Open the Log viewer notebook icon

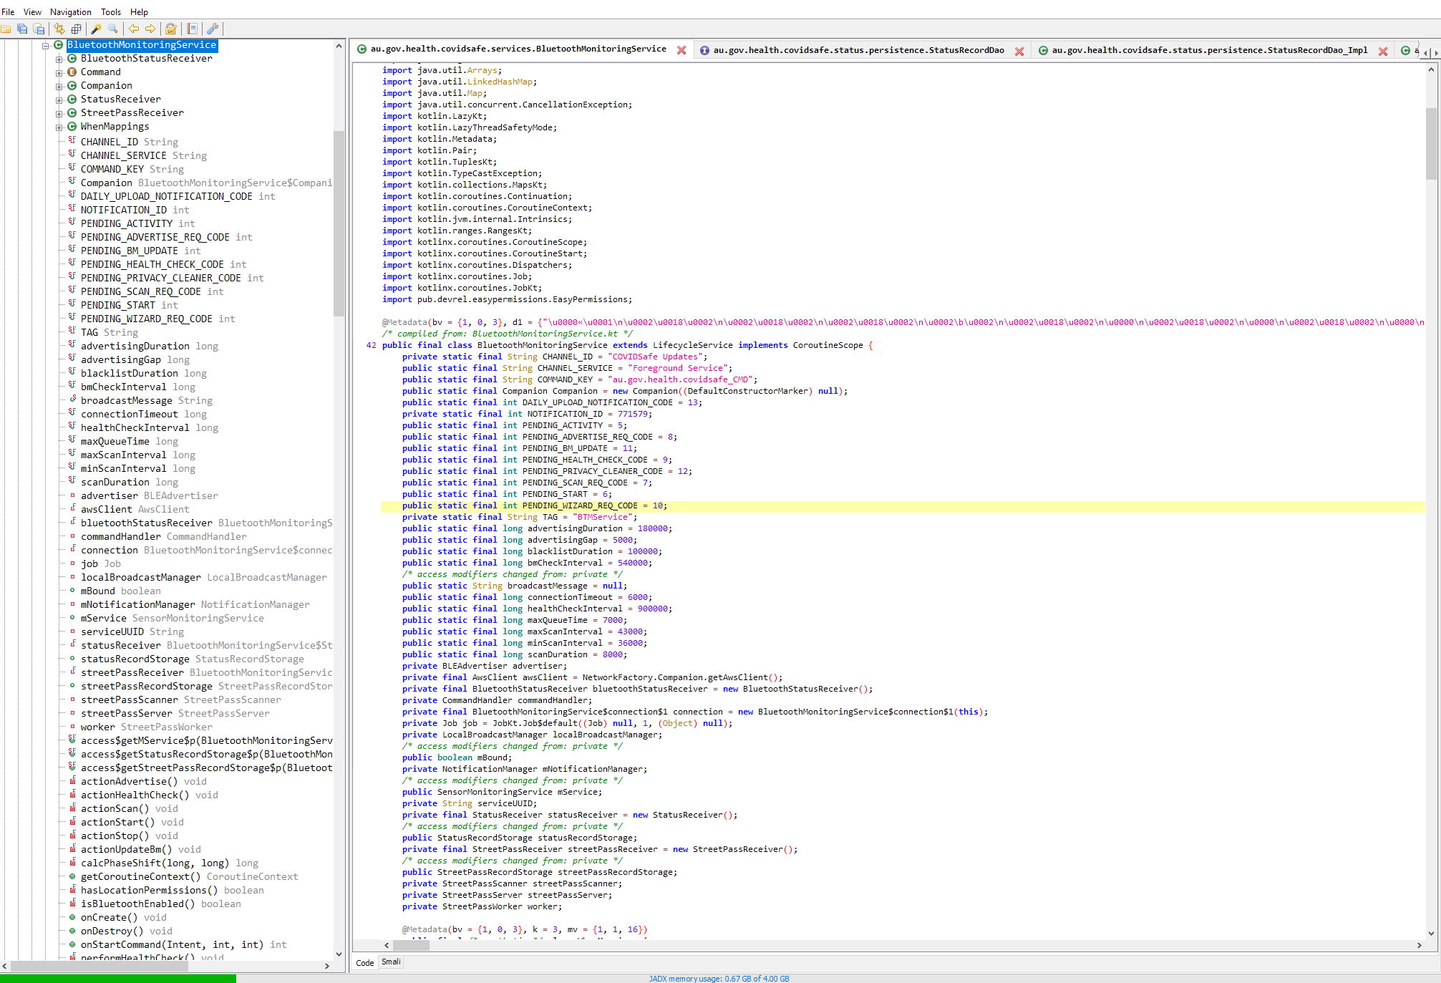pos(192,29)
